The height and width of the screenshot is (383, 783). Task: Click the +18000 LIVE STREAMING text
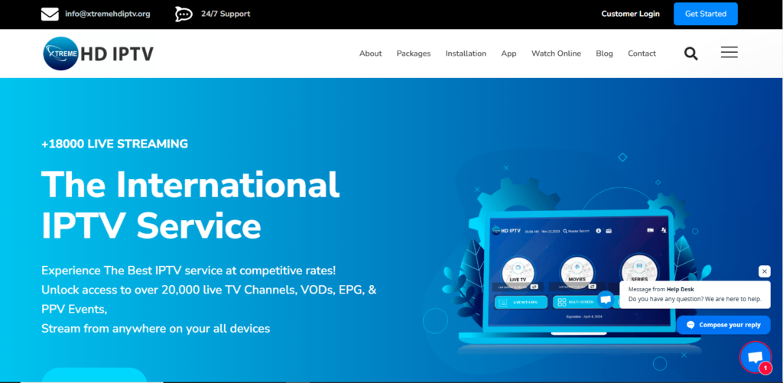pos(115,144)
